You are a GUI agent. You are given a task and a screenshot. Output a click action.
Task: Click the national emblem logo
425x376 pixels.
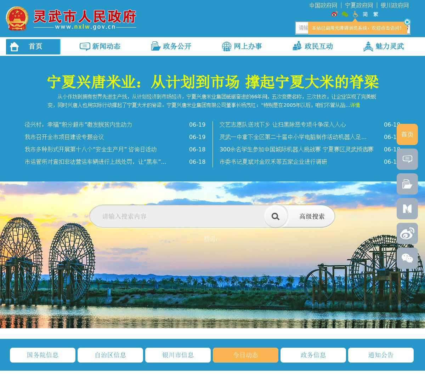pyautogui.click(x=17, y=19)
